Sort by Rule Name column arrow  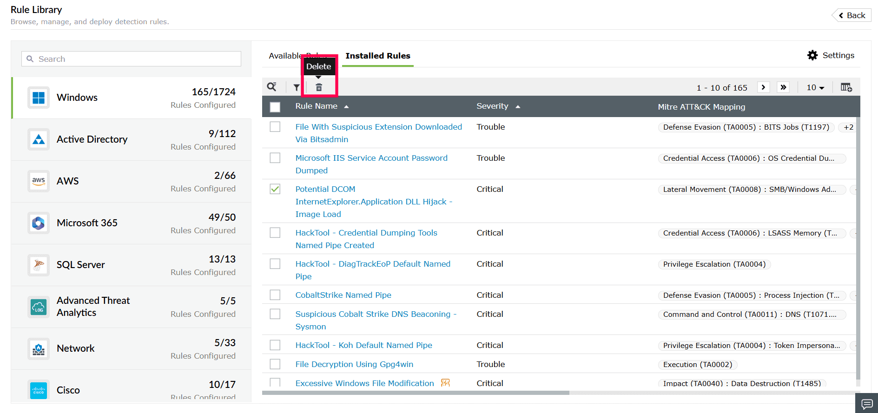point(346,107)
